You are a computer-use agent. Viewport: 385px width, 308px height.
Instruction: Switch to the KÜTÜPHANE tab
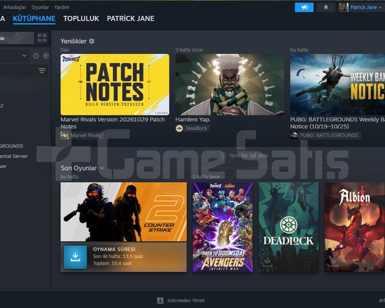click(x=34, y=19)
